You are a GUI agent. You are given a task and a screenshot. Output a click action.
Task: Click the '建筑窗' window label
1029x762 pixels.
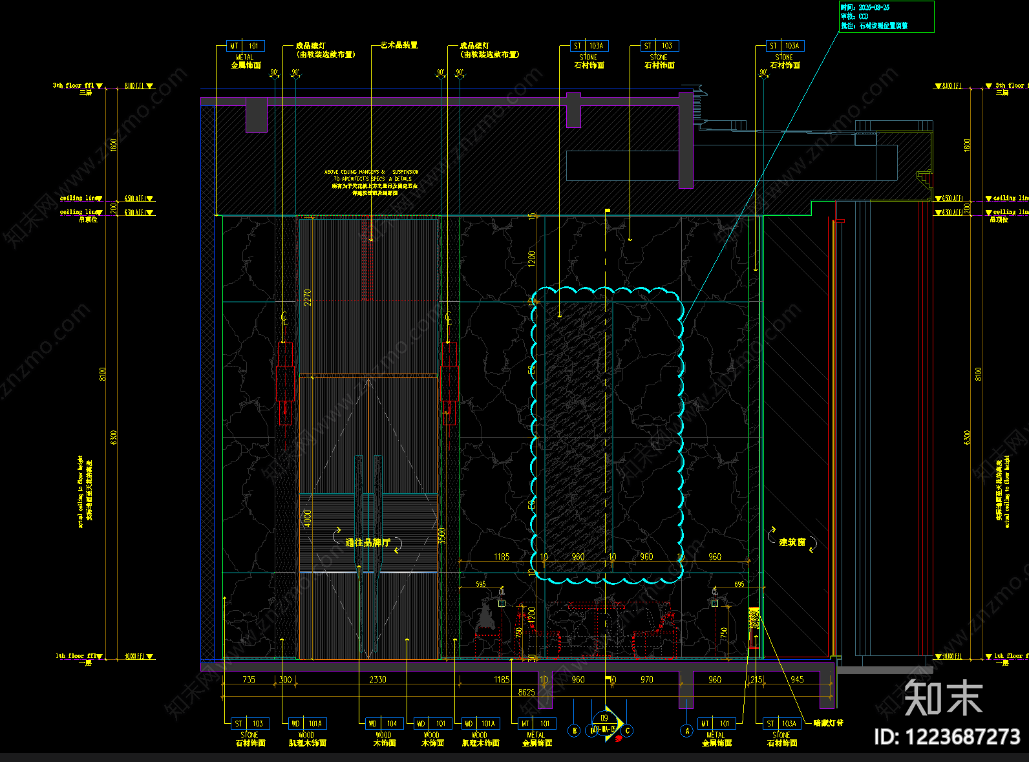(792, 542)
